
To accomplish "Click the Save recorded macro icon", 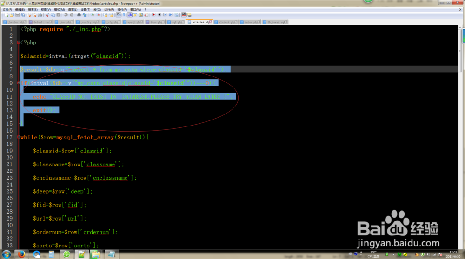I will [176, 15].
